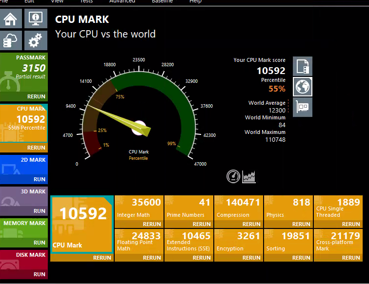Click the Cross-platform Mark 21179 tile

click(338, 242)
